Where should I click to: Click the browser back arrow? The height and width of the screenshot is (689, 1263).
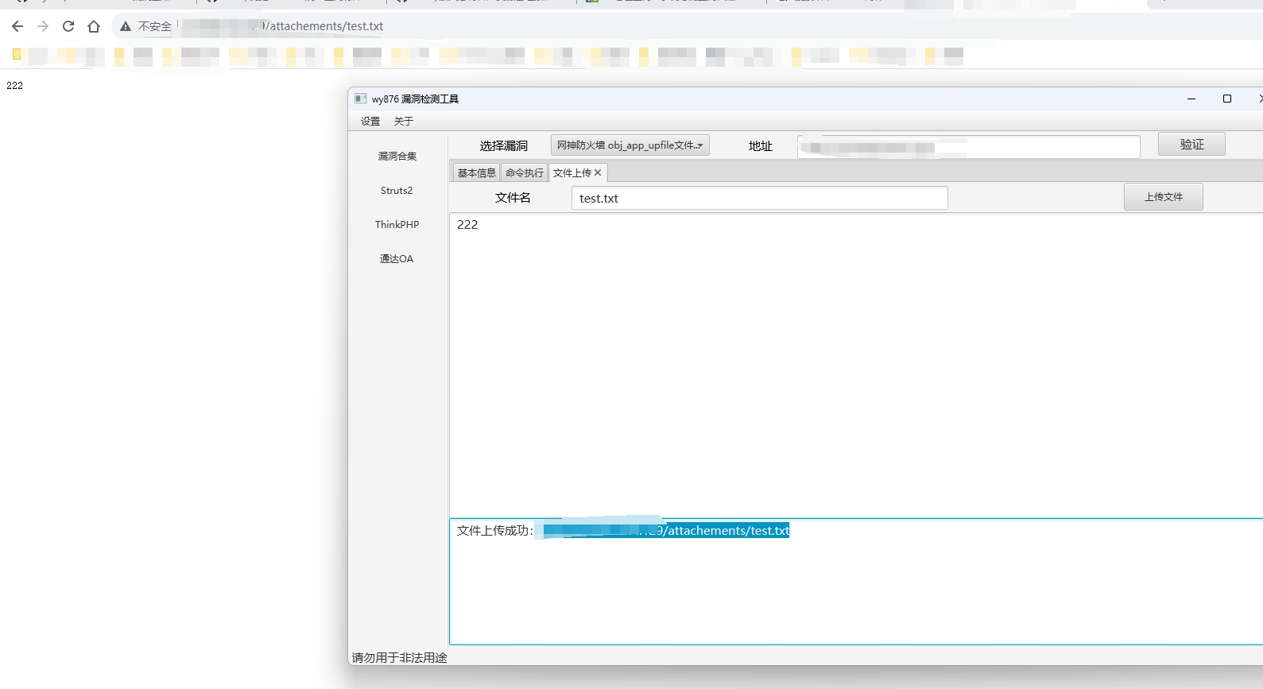point(17,26)
